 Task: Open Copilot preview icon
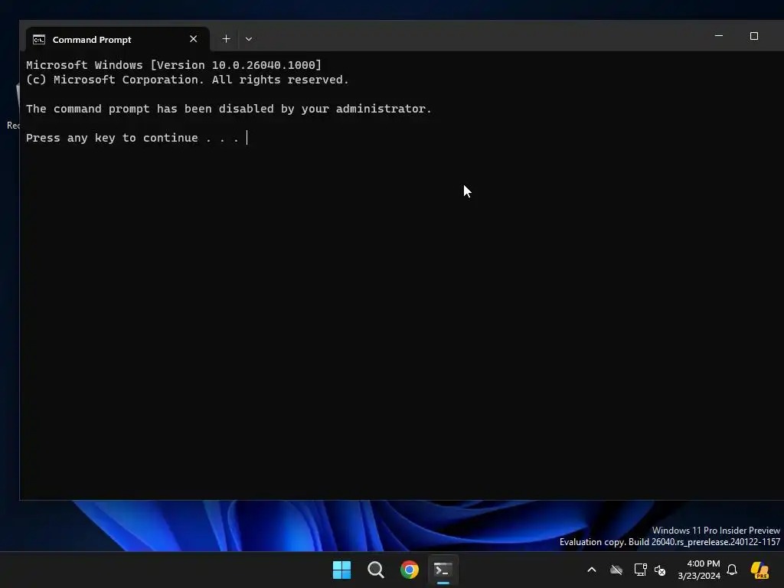(759, 570)
